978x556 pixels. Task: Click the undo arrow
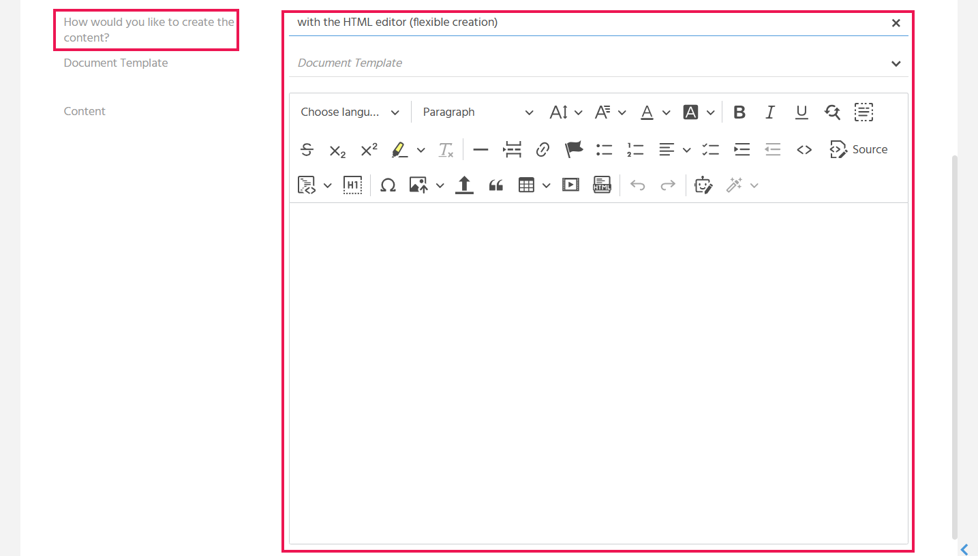point(637,185)
